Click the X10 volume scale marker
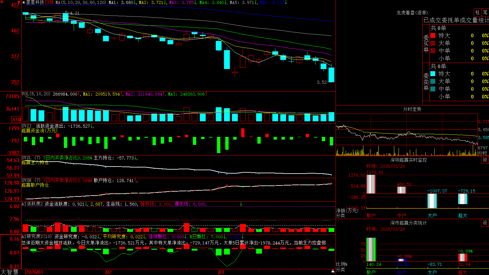 (x=16, y=119)
